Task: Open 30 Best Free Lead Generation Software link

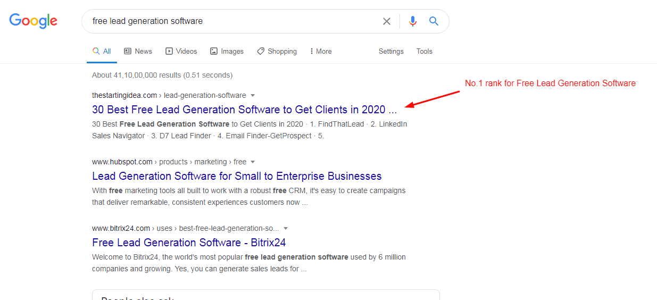Action: 244,110
